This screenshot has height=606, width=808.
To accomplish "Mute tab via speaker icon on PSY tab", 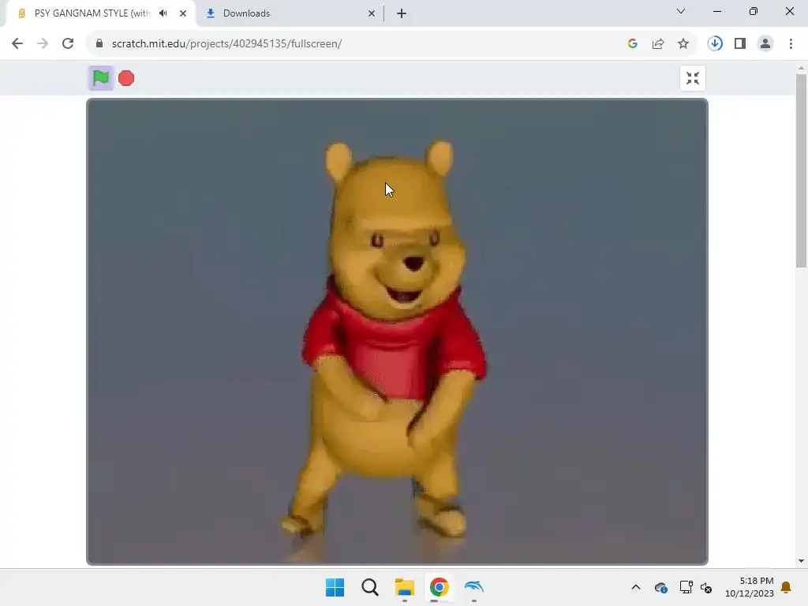I will [x=163, y=13].
